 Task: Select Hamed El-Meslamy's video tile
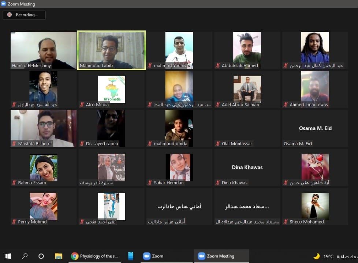pyautogui.click(x=43, y=50)
